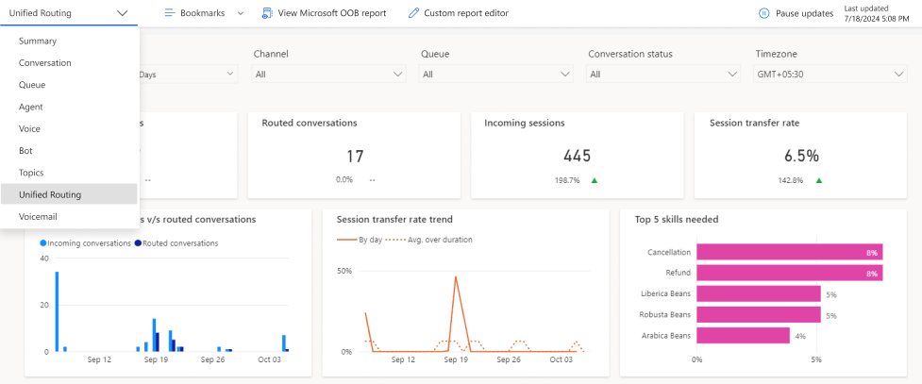Click the Cancellation skill bar
This screenshot has width=922, height=384.
point(790,252)
